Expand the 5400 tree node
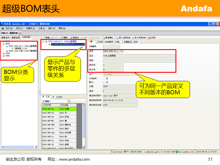Screen dimensions: 220x165 tap(4, 56)
